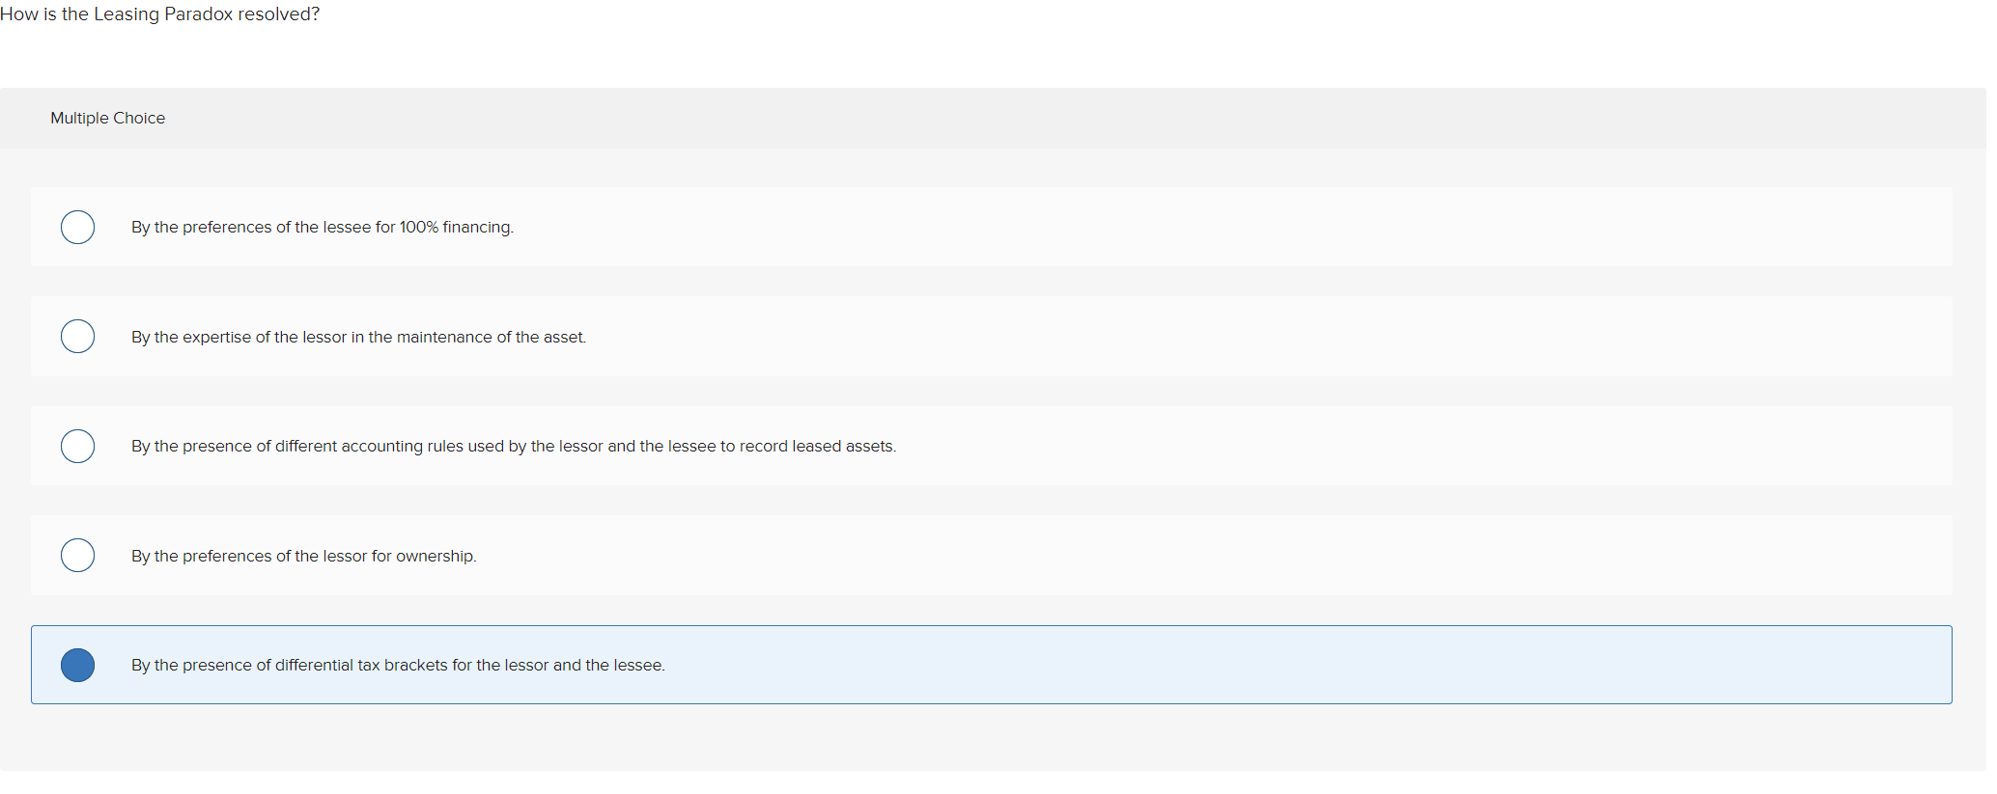Click the answer text about different accounting rules
This screenshot has width=1997, height=794.
coord(514,446)
